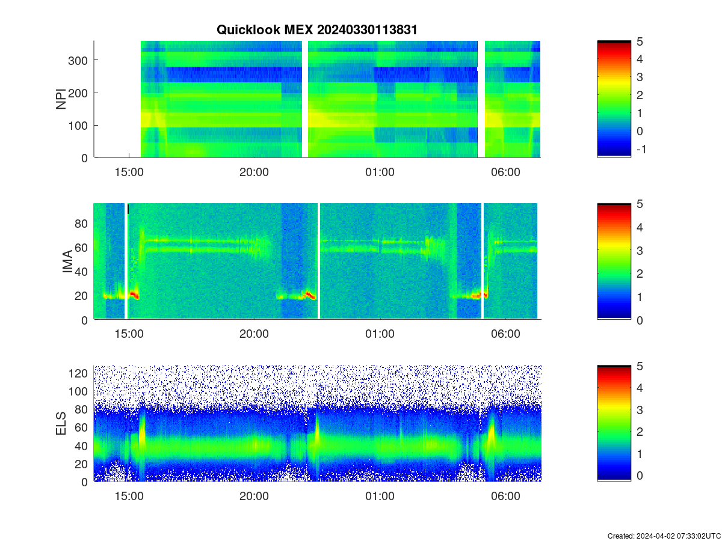
Task: Click the 15:00 time label under NPI plot
Action: (129, 172)
